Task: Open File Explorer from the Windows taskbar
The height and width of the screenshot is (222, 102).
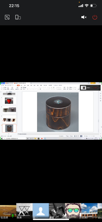Action: click(x=35, y=138)
